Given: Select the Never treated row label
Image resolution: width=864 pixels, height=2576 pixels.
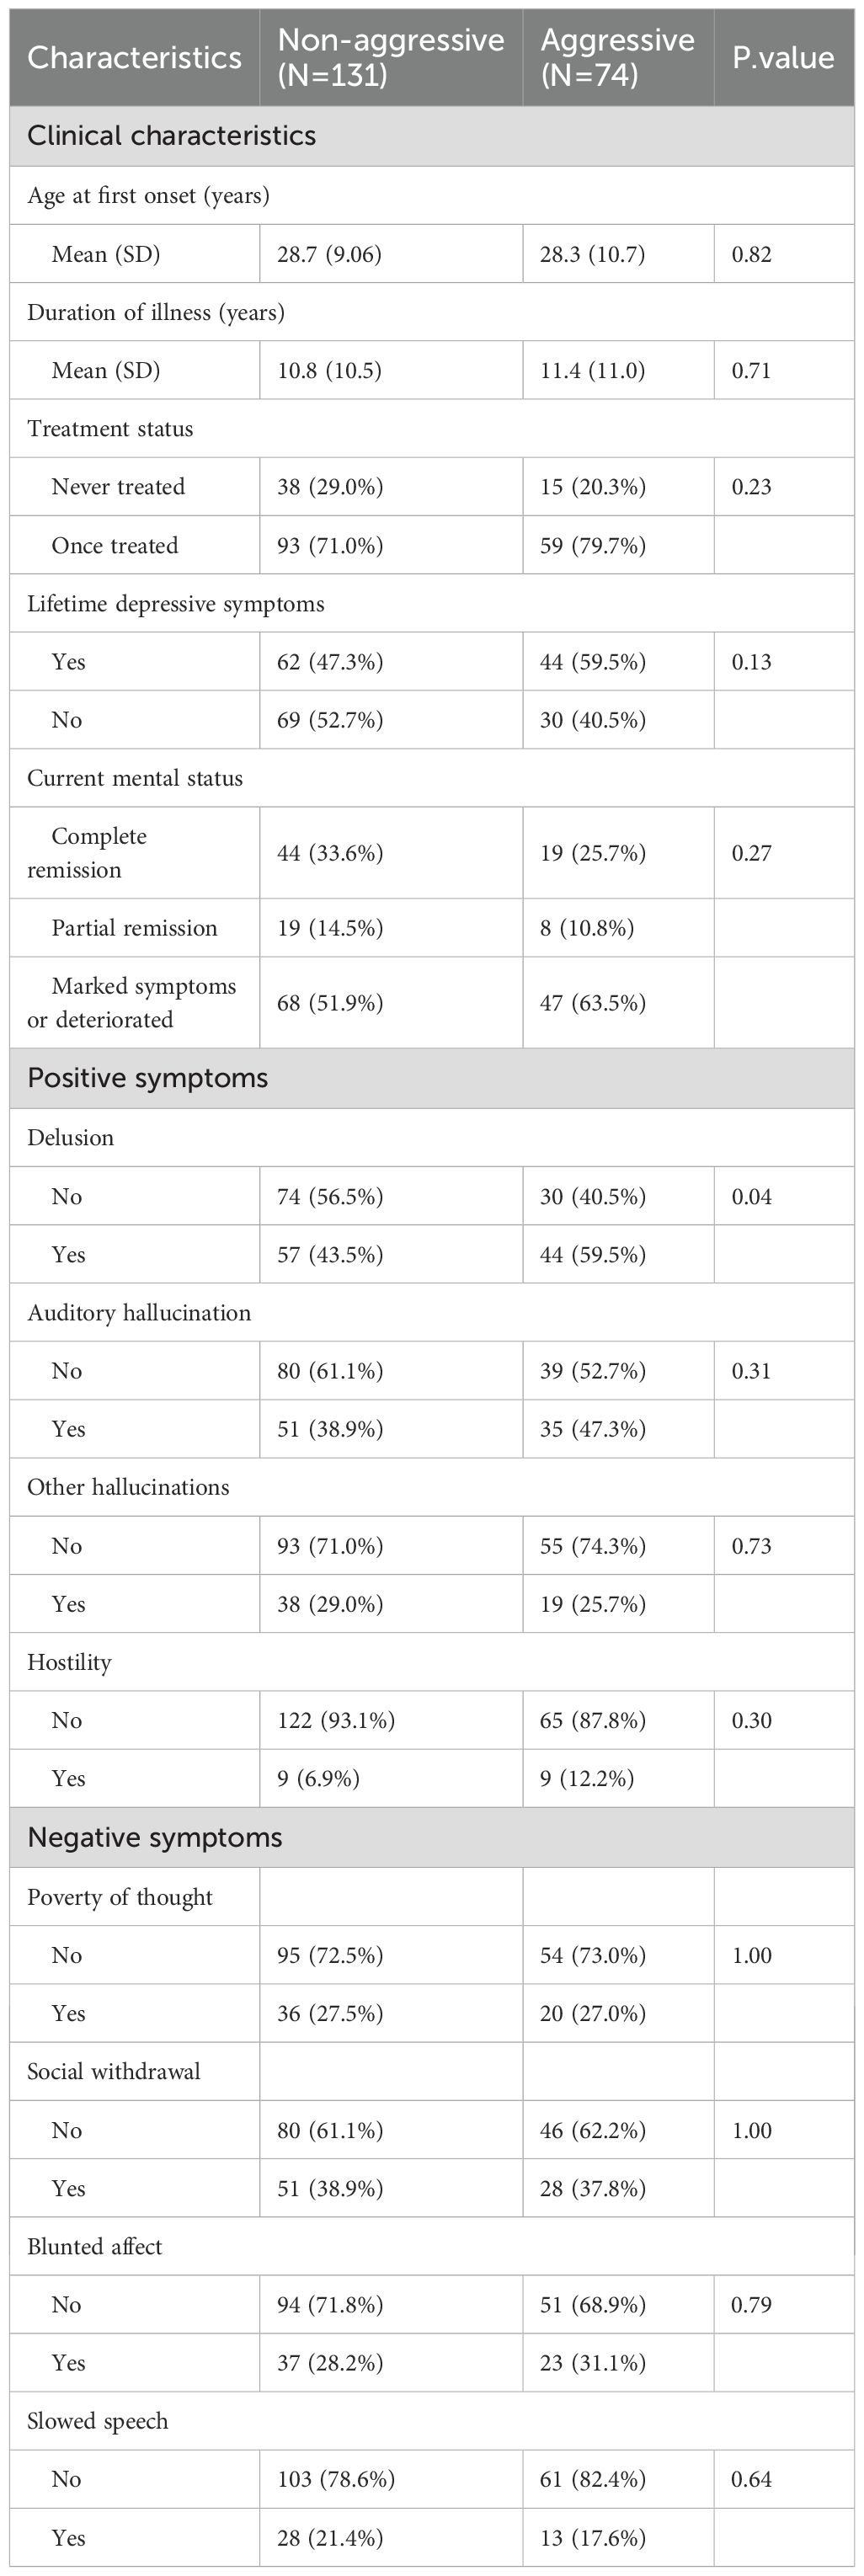Looking at the screenshot, I should [118, 487].
